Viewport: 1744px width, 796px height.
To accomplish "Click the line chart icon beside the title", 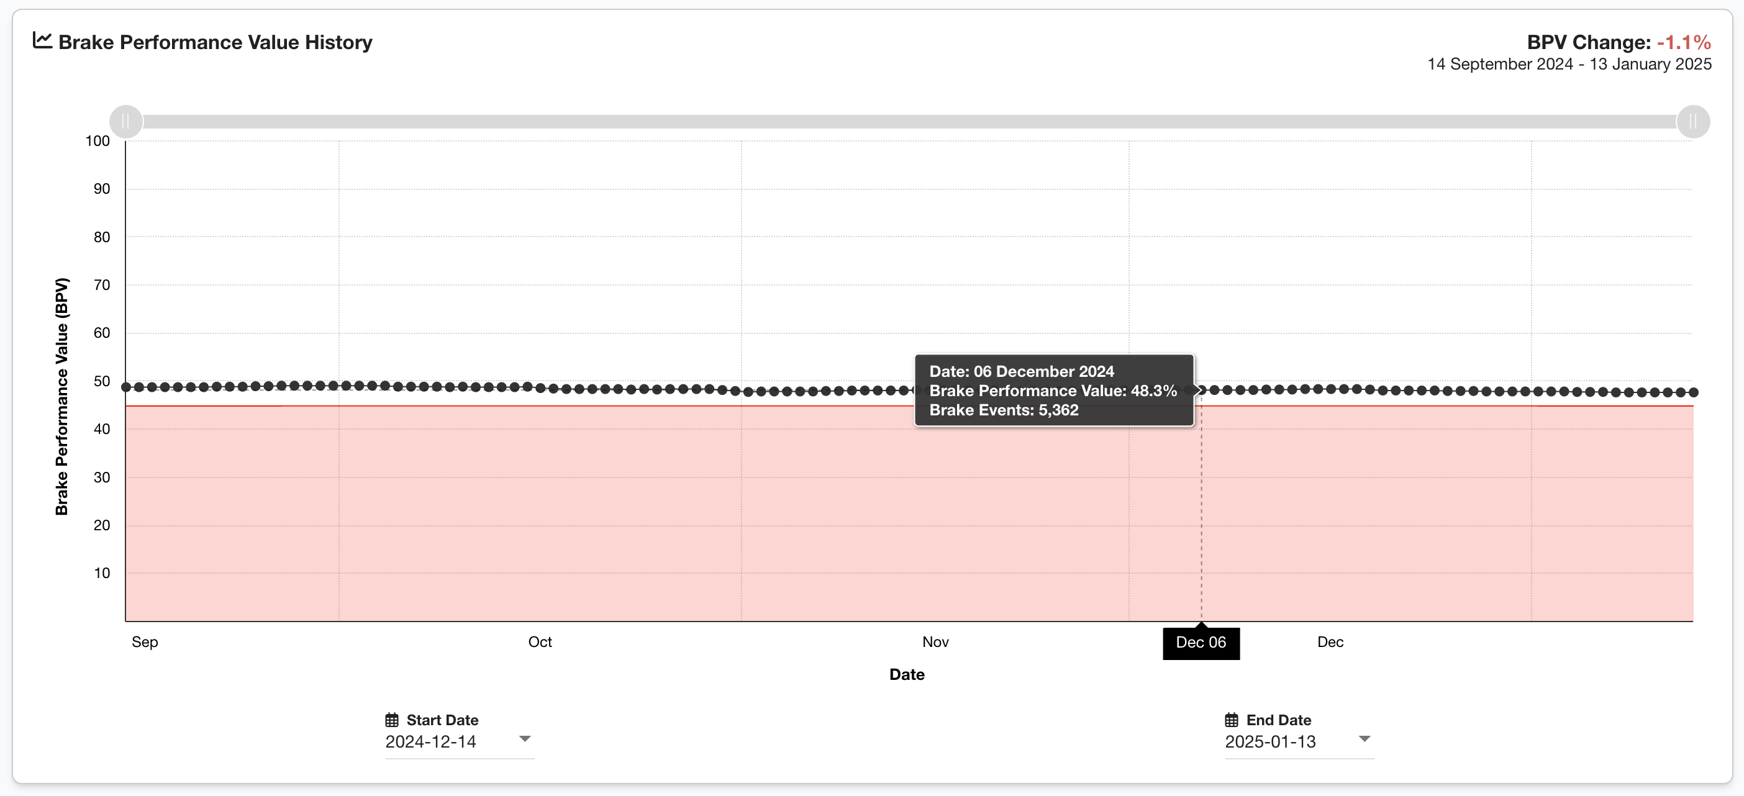I will point(42,40).
